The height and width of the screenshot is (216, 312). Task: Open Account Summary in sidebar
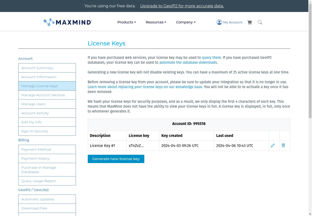[47, 68]
